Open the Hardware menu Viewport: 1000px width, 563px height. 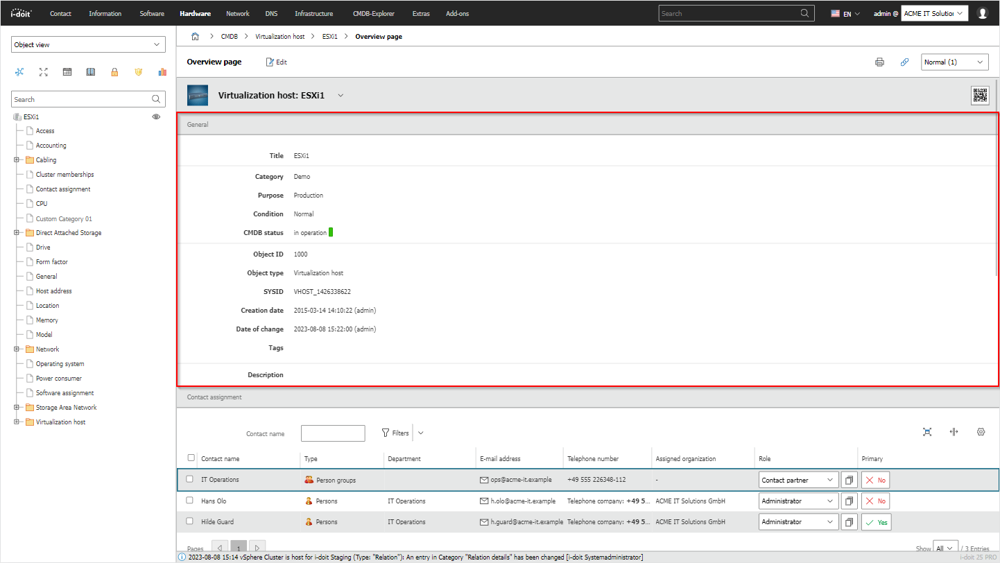tap(195, 13)
